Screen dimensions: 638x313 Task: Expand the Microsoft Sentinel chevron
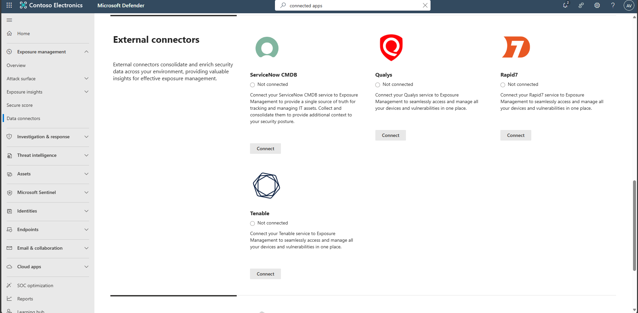click(86, 192)
